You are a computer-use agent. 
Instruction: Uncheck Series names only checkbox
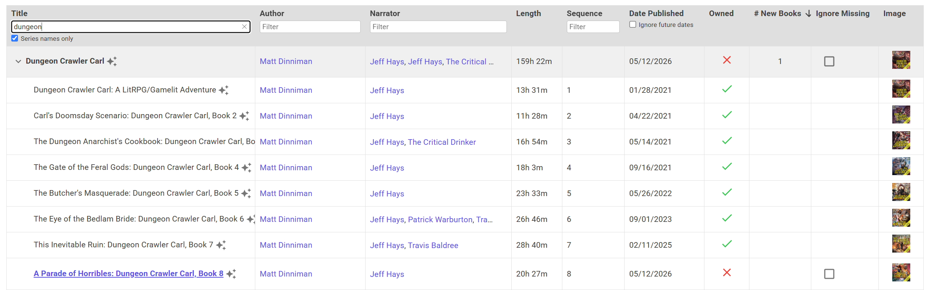15,38
